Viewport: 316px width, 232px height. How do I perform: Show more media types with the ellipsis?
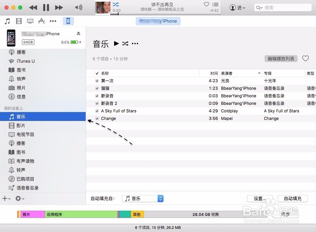point(53,21)
